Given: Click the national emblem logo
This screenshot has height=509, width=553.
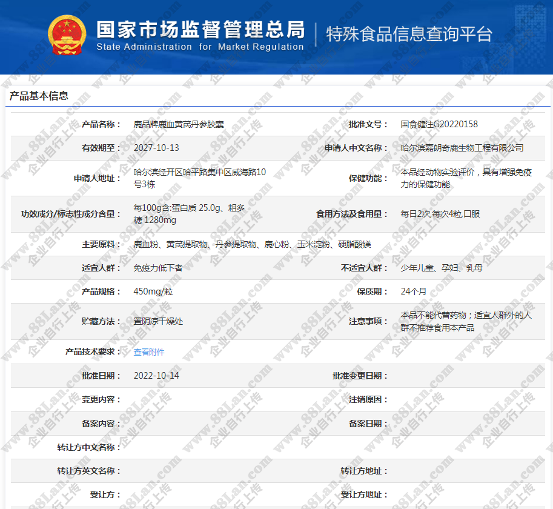Looking at the screenshot, I should point(67,35).
